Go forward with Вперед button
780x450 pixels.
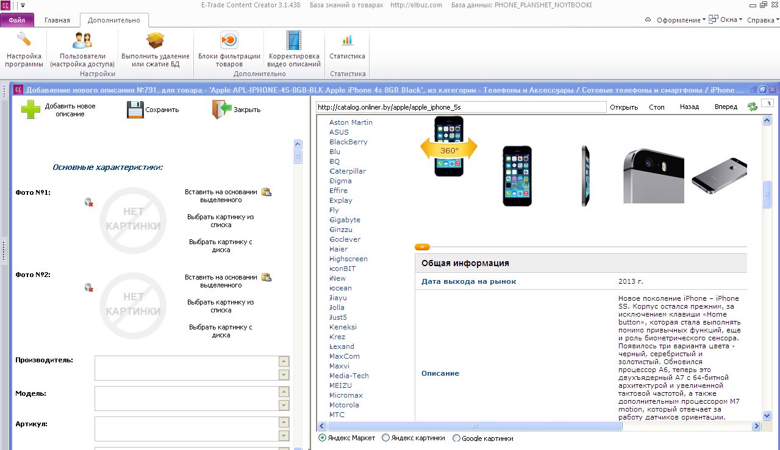pyautogui.click(x=726, y=107)
